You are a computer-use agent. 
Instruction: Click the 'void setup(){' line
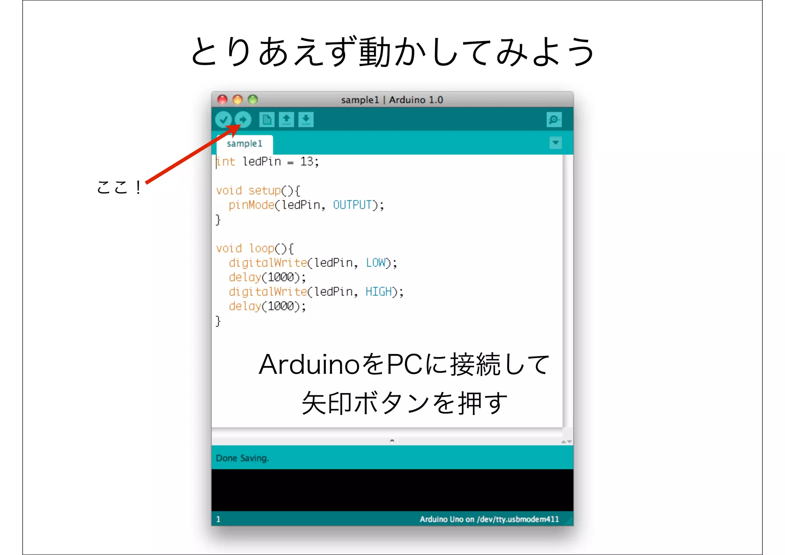pos(258,191)
